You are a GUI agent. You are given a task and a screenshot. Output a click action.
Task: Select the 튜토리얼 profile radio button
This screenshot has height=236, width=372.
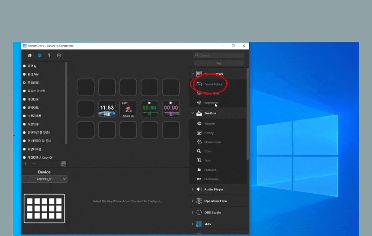[24, 82]
